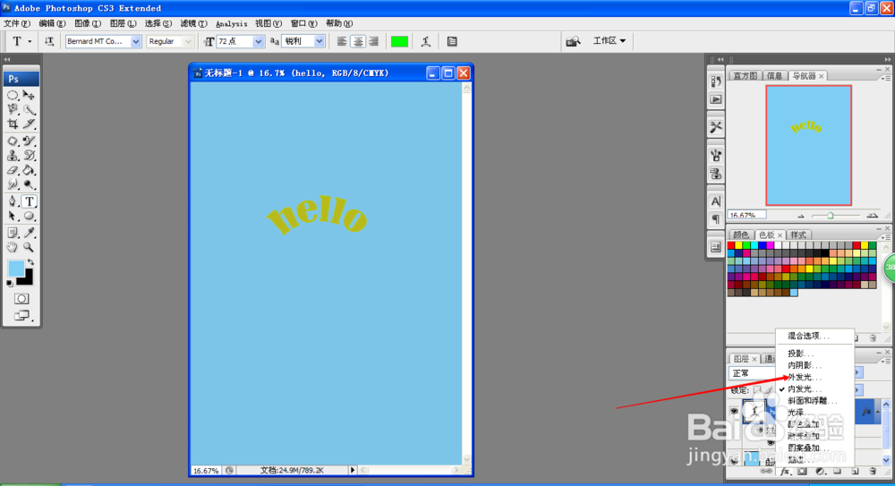Screen dimensions: 895x486
Task: Open the tool preset picker arrow
Action: [x=30, y=41]
